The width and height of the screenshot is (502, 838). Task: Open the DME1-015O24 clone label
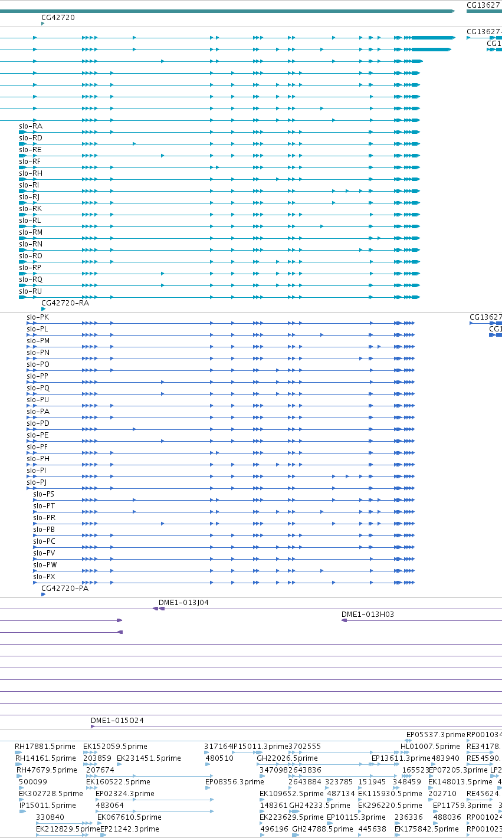point(117,721)
